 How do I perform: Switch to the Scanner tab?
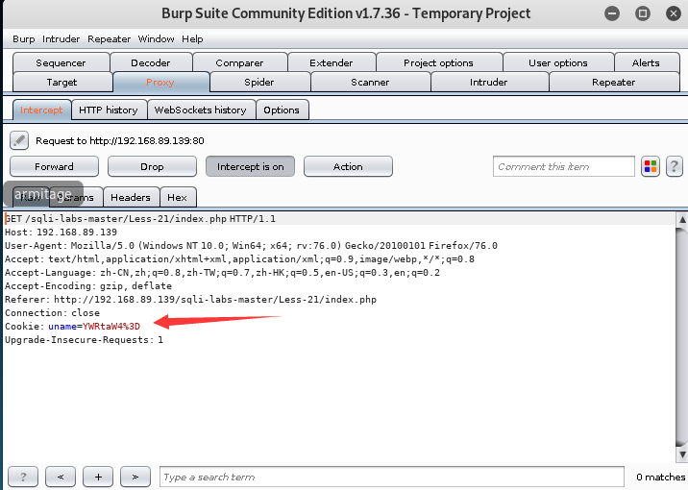coord(370,82)
